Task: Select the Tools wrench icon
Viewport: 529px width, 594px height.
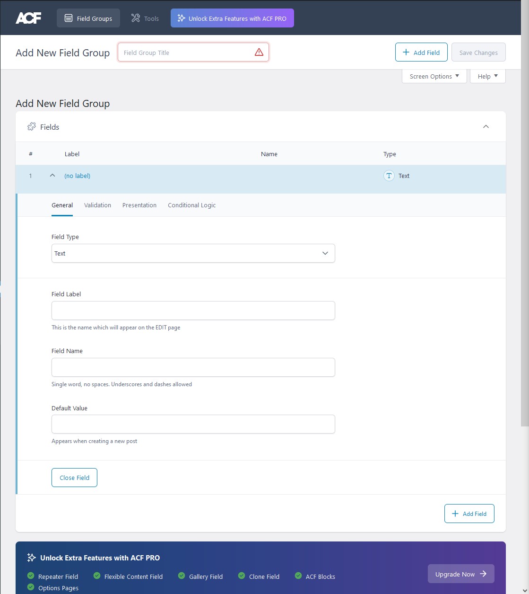Action: (x=135, y=18)
